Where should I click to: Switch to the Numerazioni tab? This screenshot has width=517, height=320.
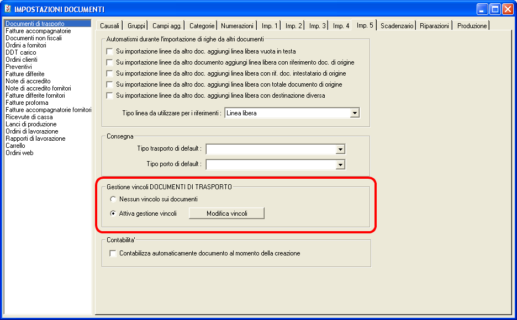click(237, 26)
